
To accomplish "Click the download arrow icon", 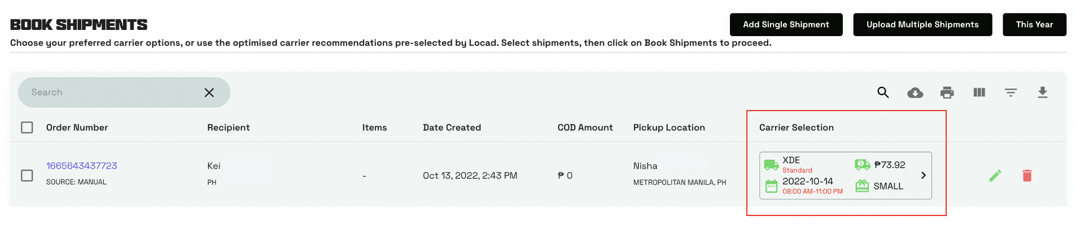I will tap(1043, 93).
